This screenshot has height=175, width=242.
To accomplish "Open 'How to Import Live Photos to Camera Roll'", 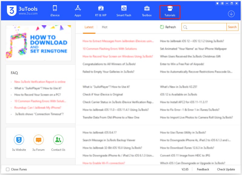I will [x=196, y=117].
